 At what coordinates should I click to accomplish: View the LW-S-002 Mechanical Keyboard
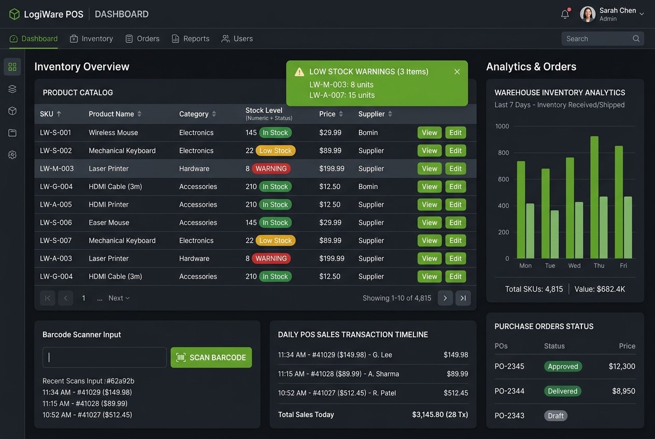pyautogui.click(x=430, y=151)
